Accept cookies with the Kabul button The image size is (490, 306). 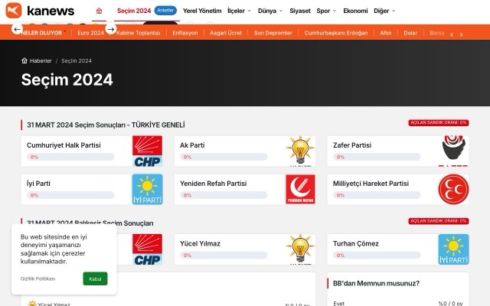95,278
